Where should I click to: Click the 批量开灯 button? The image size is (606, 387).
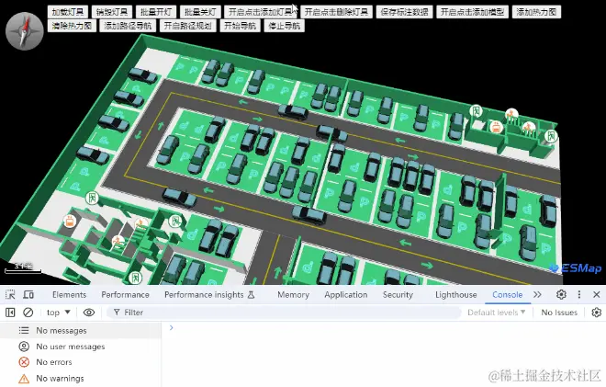tap(156, 12)
